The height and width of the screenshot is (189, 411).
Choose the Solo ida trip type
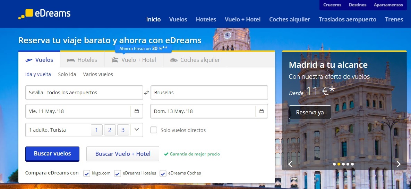coord(67,74)
